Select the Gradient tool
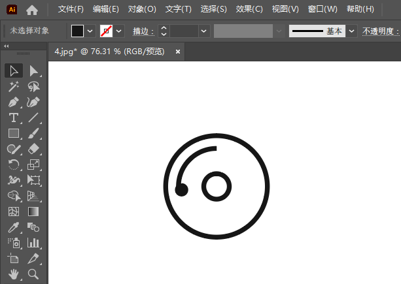The width and height of the screenshot is (401, 284). click(33, 212)
